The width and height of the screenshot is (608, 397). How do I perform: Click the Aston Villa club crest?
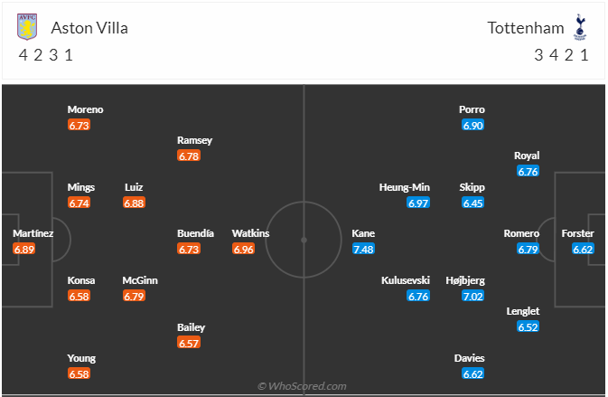[27, 27]
